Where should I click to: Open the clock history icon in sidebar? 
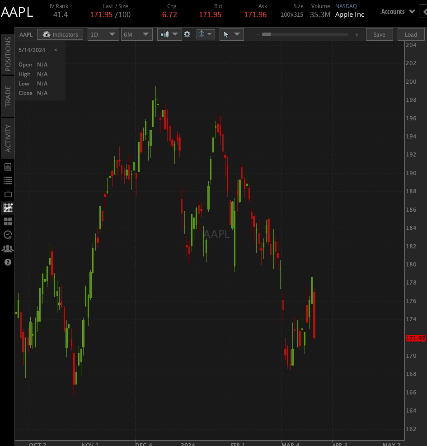click(8, 235)
